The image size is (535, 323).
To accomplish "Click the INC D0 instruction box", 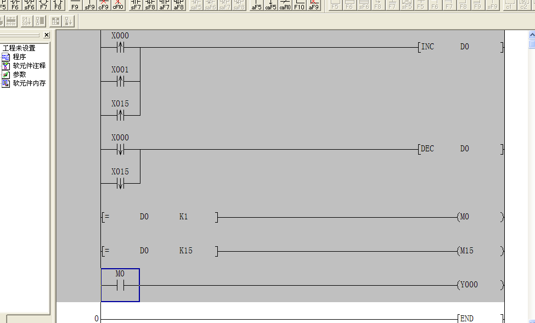I will [460, 47].
